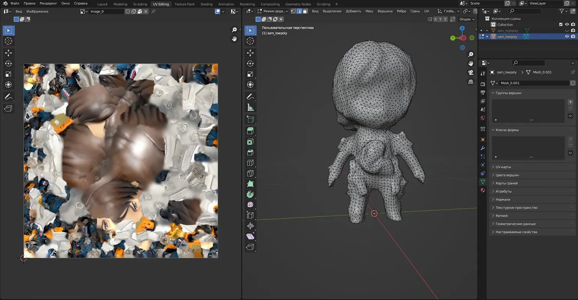Screen dimensions: 578x300
Task: Uncheck the Collection exclude checkbox
Action: tap(561, 24)
